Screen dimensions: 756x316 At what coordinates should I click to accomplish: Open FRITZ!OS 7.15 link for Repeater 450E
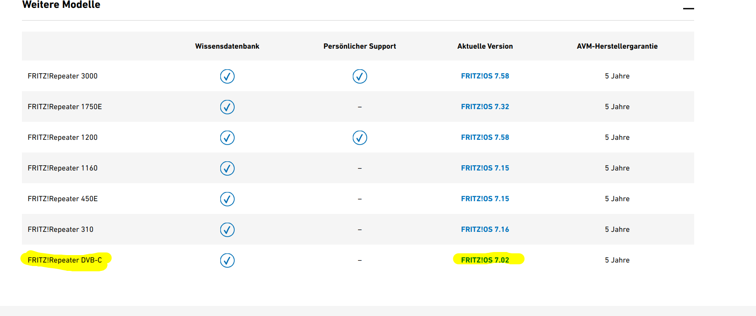tap(485, 199)
